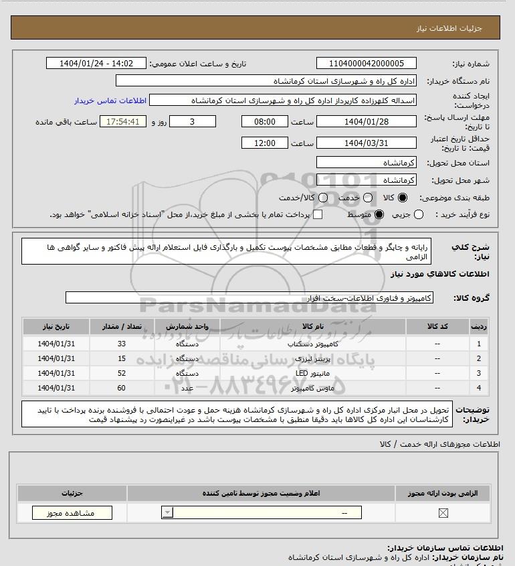Image resolution: width=515 pixels, height=566 pixels.
Task: Select the متوسط purchase type radio
Action: [379, 215]
